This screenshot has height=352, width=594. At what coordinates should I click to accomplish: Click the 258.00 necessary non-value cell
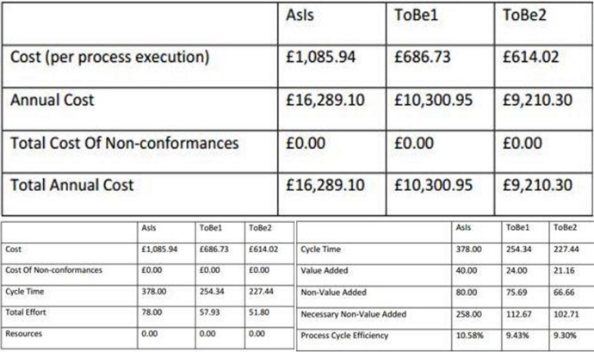coord(468,314)
